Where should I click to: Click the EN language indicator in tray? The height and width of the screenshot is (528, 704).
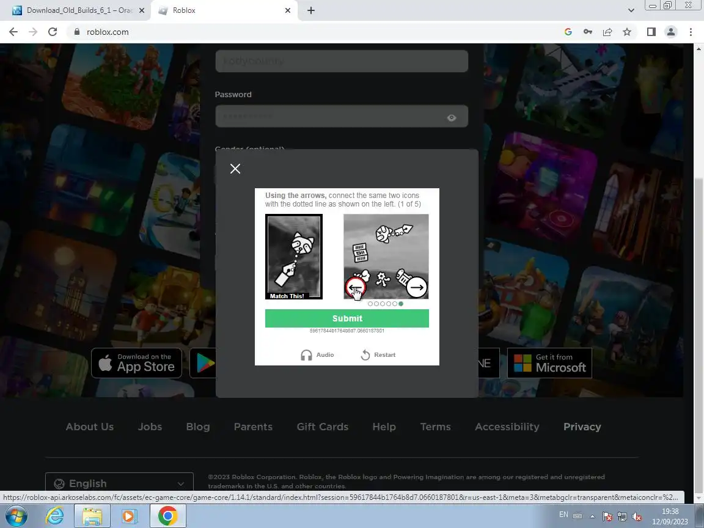563,515
